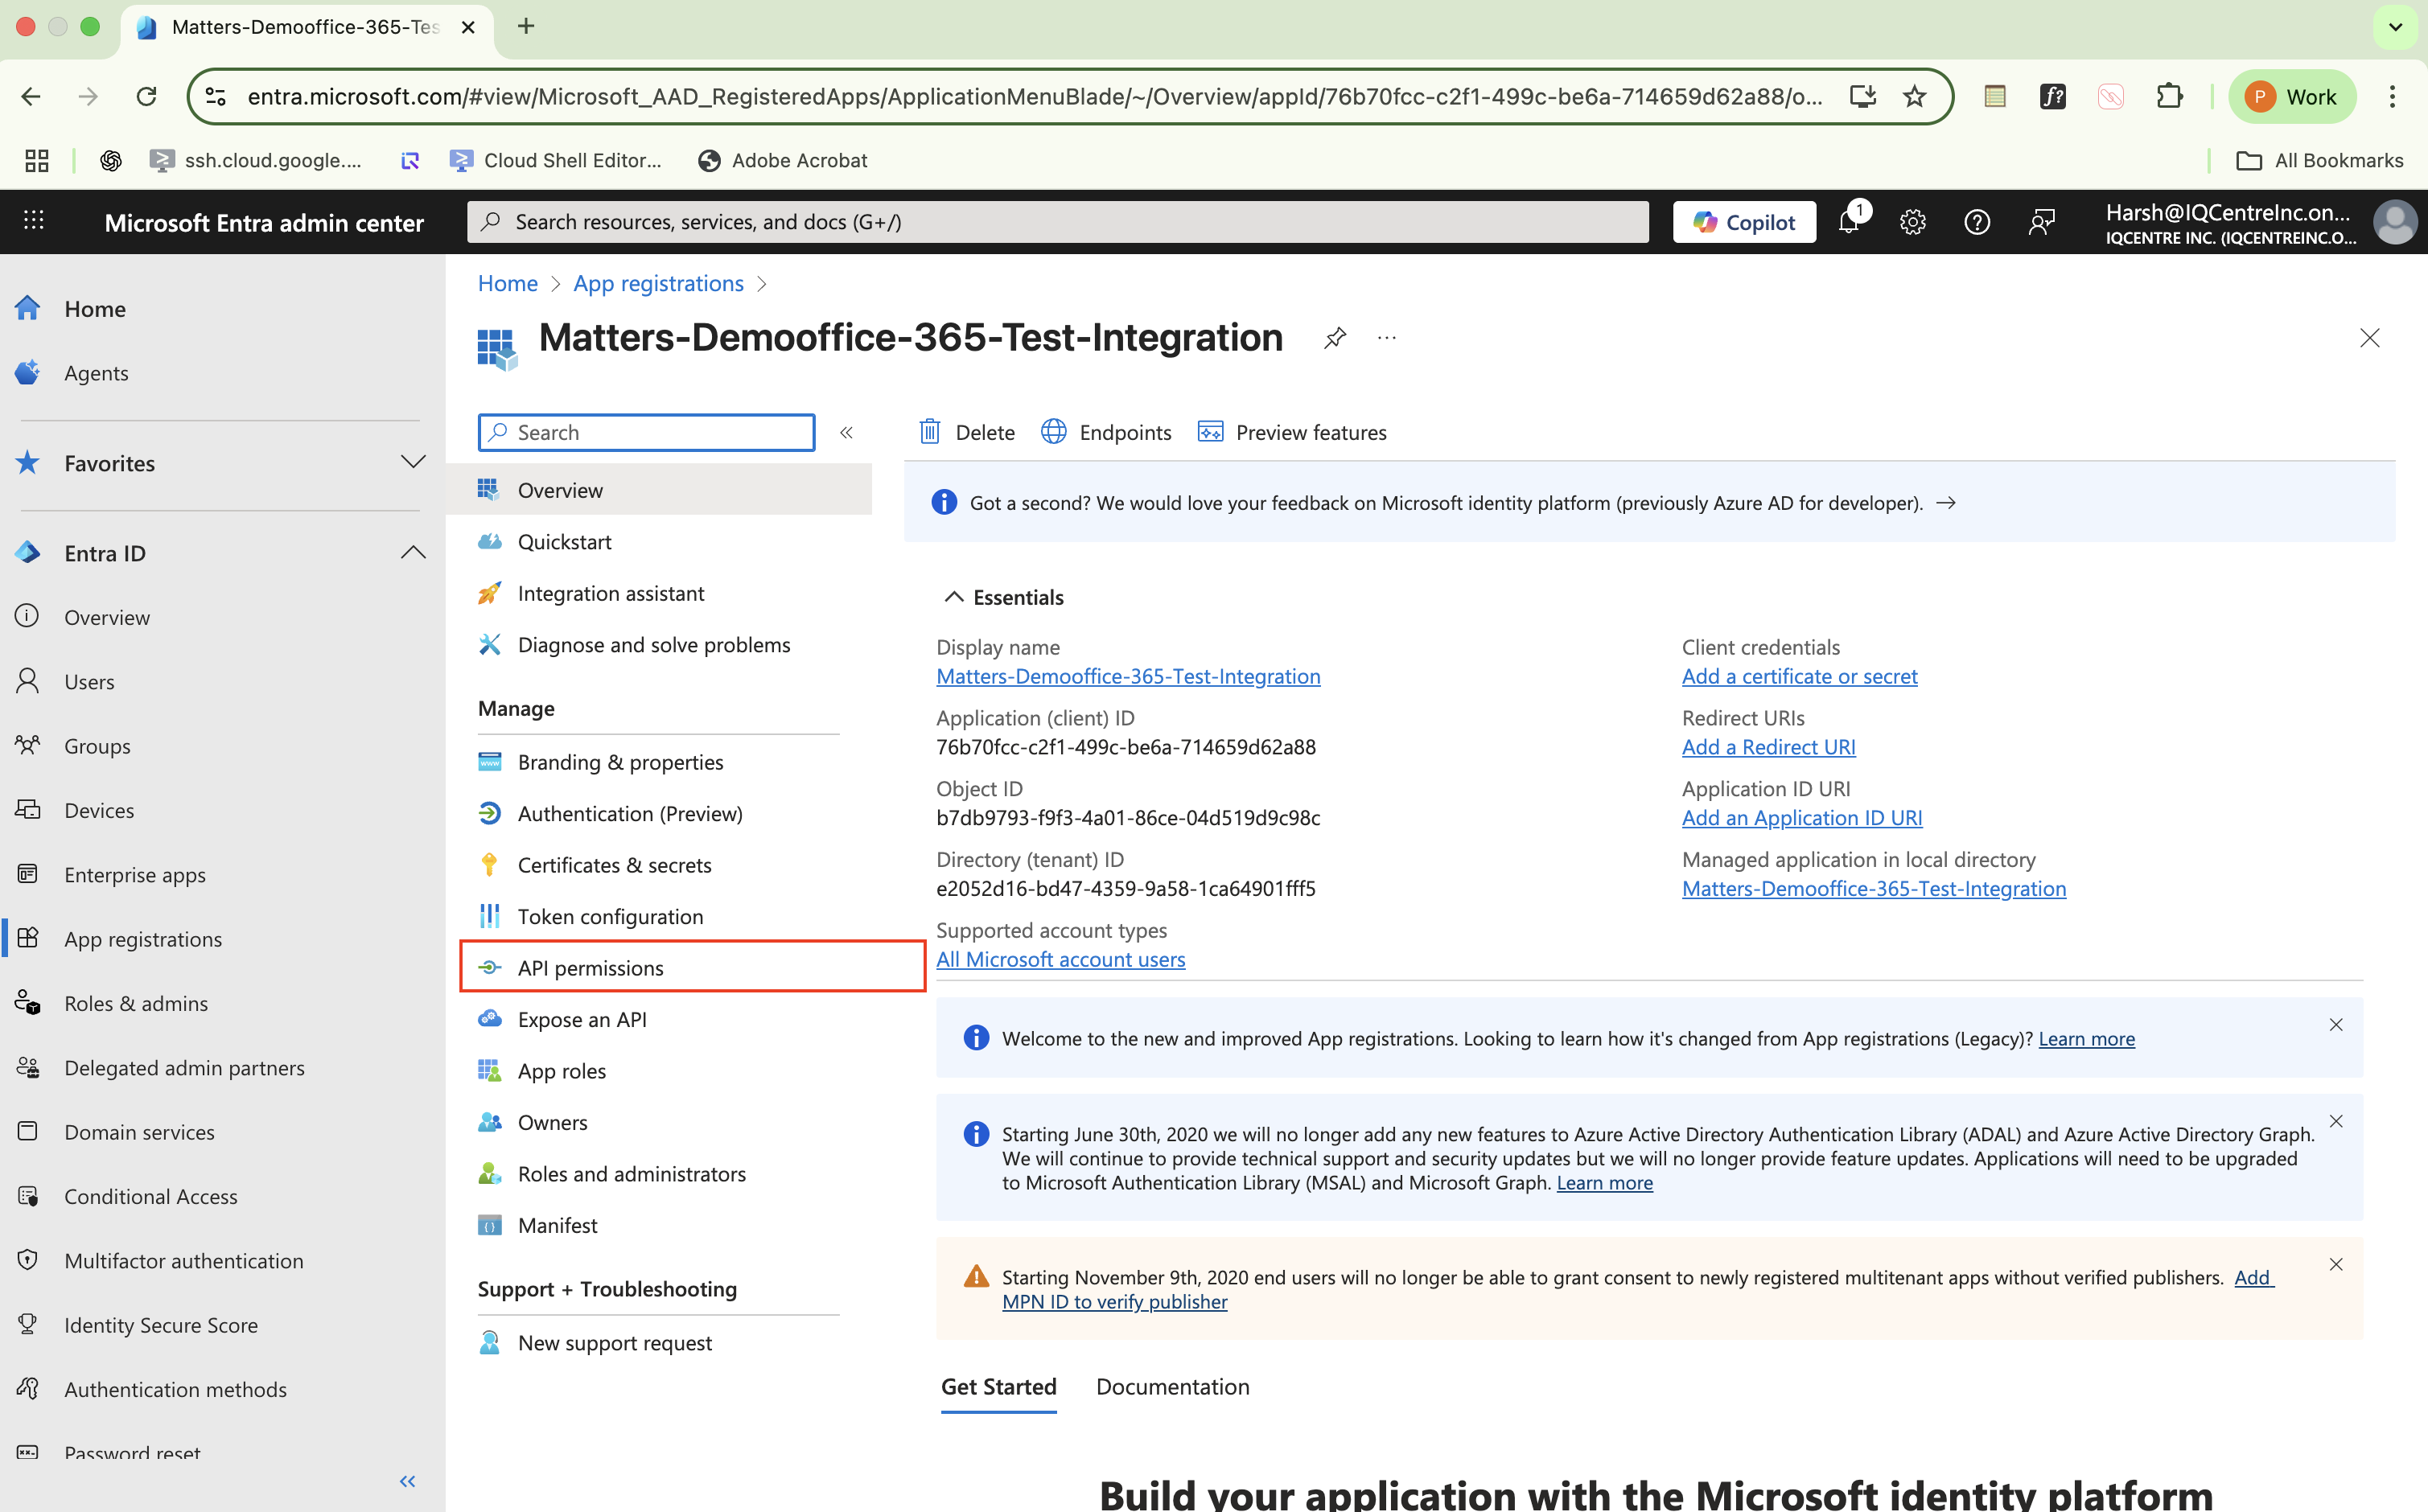Click Add an Application ID URI link
Image resolution: width=2428 pixels, height=1512 pixels.
(x=1802, y=818)
